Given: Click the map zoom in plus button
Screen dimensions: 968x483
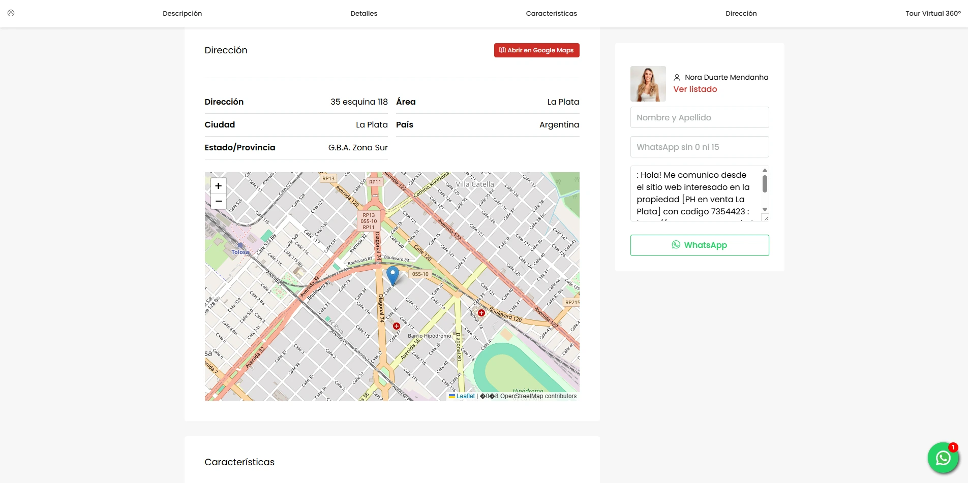Looking at the screenshot, I should pyautogui.click(x=218, y=186).
